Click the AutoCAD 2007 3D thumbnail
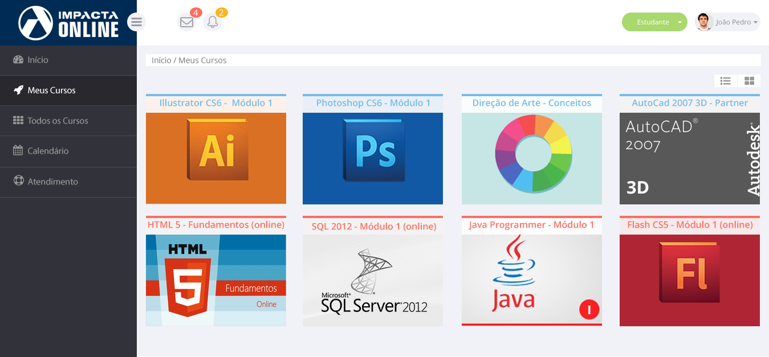This screenshot has height=357, width=769. pos(690,158)
